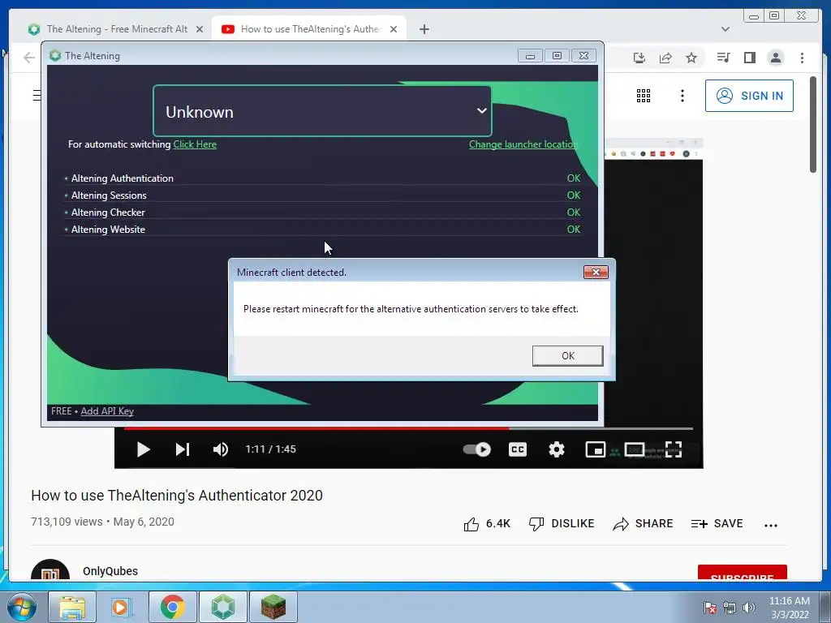The image size is (831, 623).
Task: Like the video with thumbs up
Action: 487,523
